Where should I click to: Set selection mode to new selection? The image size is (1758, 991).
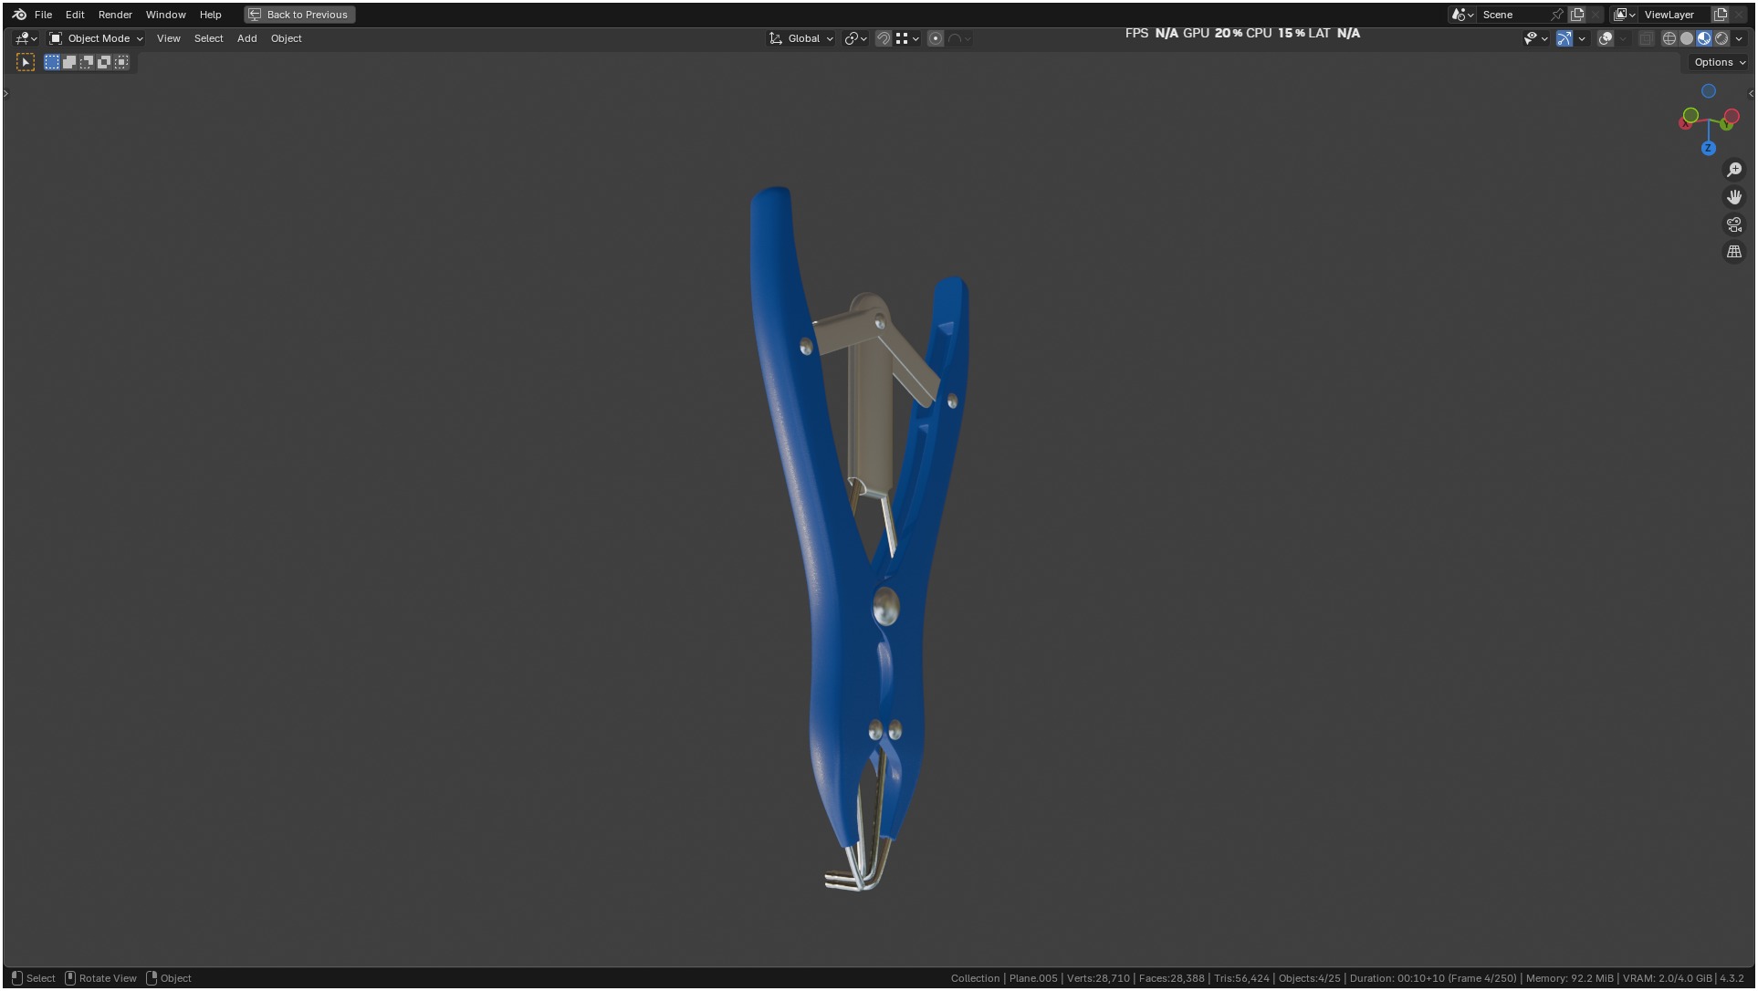pos(52,62)
